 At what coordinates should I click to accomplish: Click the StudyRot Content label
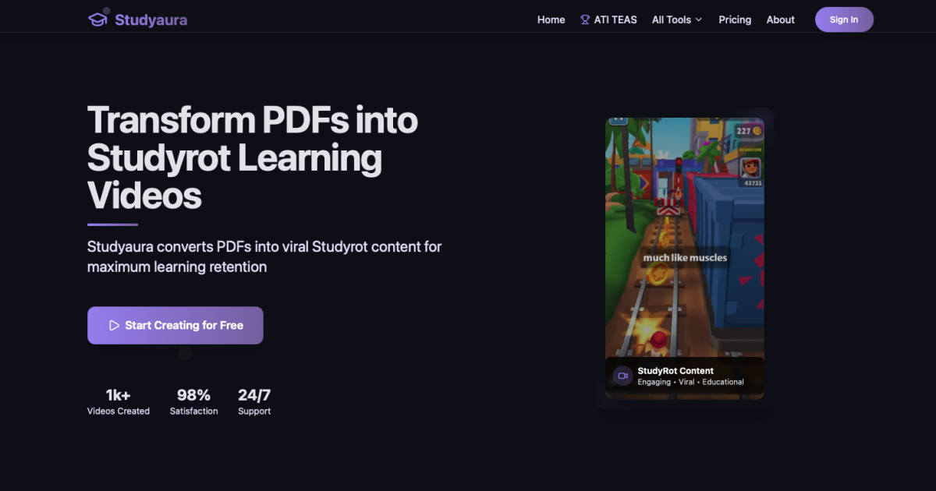pyautogui.click(x=675, y=371)
